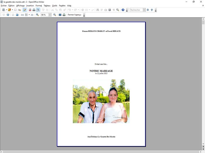Open standard toolbar options overflow handle
205x153 pixels.
pyautogui.click(x=127, y=10)
